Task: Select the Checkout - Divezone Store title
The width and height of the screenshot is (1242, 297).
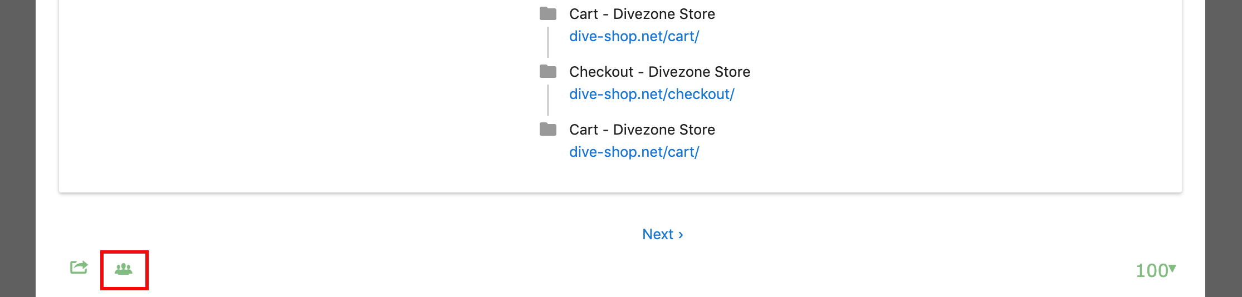Action: (659, 72)
